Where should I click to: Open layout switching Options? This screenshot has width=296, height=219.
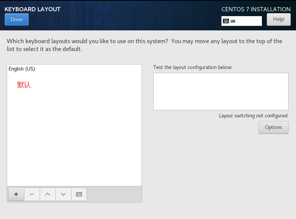tap(274, 127)
